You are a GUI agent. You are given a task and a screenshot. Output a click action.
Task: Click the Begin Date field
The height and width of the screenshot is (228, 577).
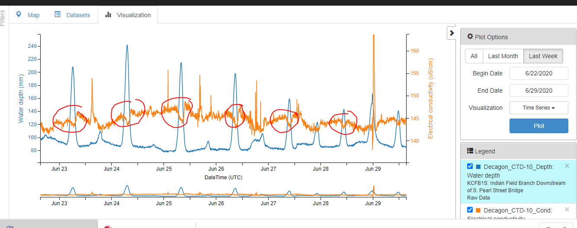click(x=539, y=73)
